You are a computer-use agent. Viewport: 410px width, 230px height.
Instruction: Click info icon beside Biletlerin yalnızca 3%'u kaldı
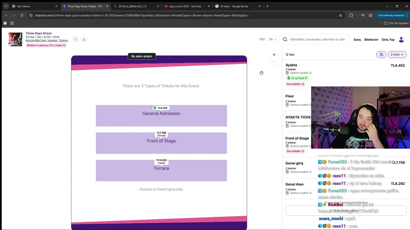click(64, 45)
